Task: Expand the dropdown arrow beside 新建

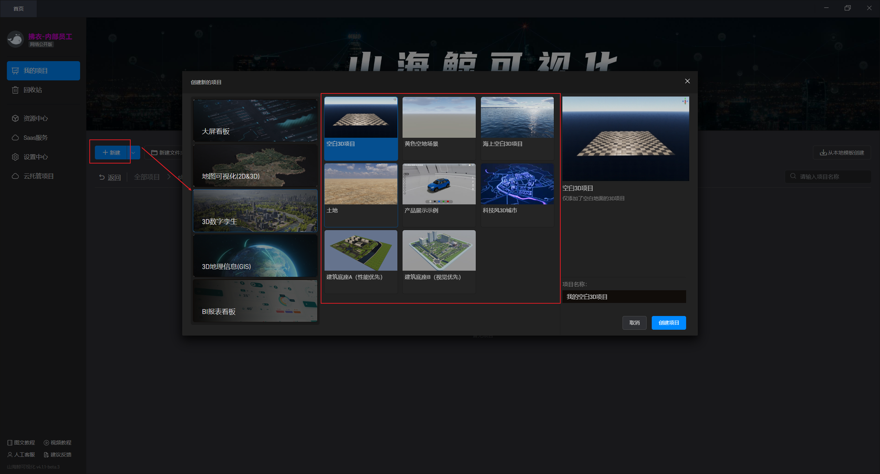Action: [x=133, y=153]
